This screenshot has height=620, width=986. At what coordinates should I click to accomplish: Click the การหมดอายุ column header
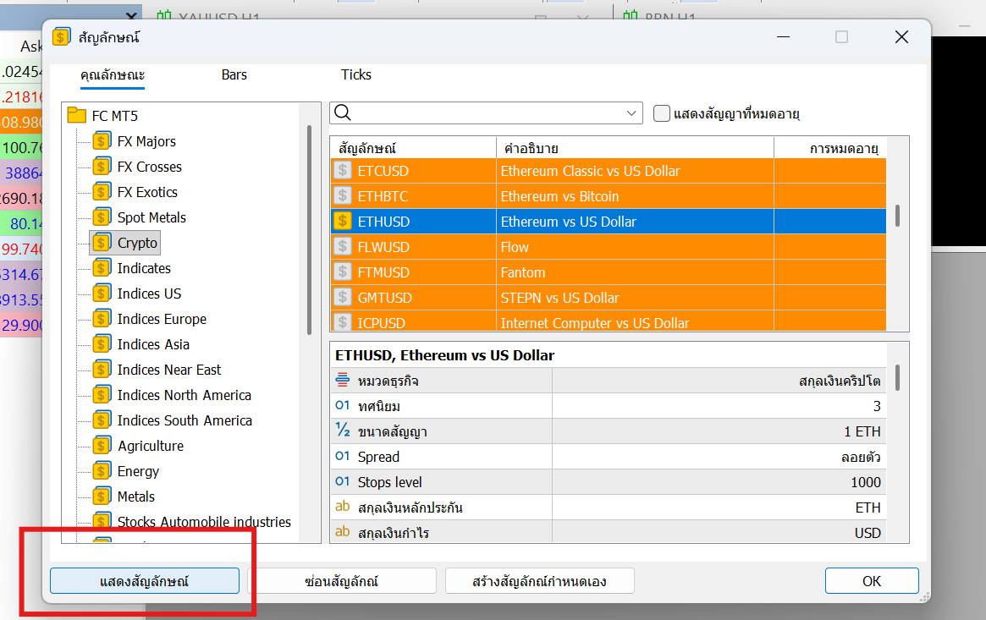pos(830,148)
